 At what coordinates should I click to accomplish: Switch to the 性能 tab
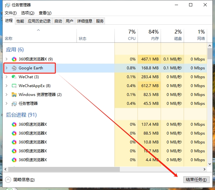tap(20, 21)
